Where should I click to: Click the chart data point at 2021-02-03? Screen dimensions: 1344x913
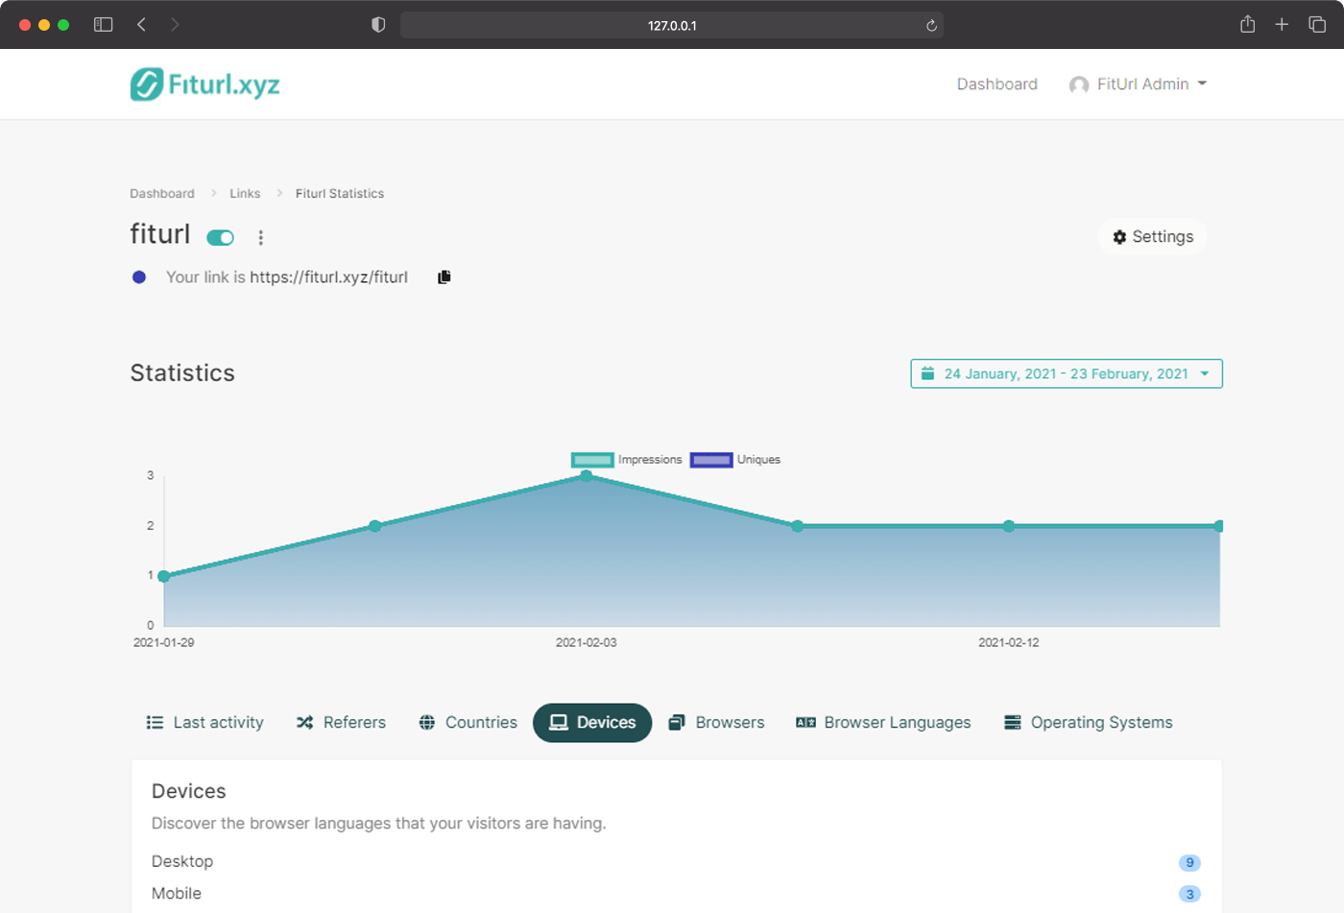(587, 475)
